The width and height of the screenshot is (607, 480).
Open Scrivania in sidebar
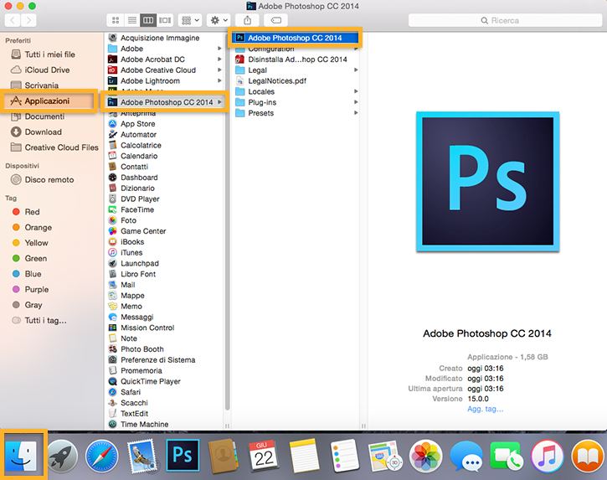tap(41, 85)
